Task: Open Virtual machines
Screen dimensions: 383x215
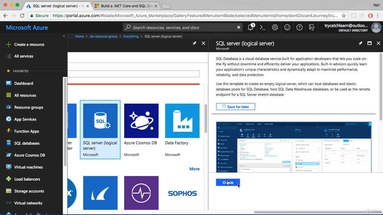Action: 25,167
